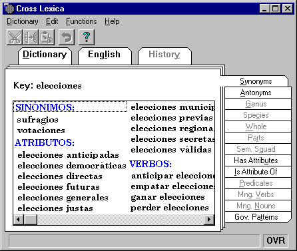This screenshot has width=297, height=251.
Task: Switch to the English tab
Action: (x=105, y=55)
